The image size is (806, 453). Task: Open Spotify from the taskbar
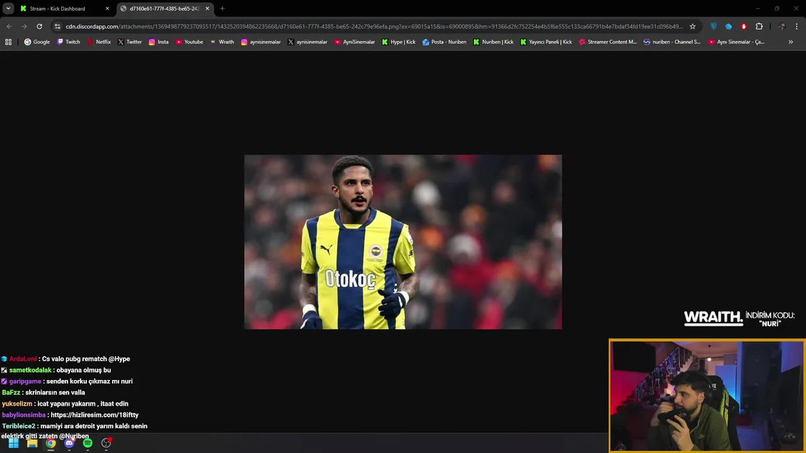click(x=88, y=443)
